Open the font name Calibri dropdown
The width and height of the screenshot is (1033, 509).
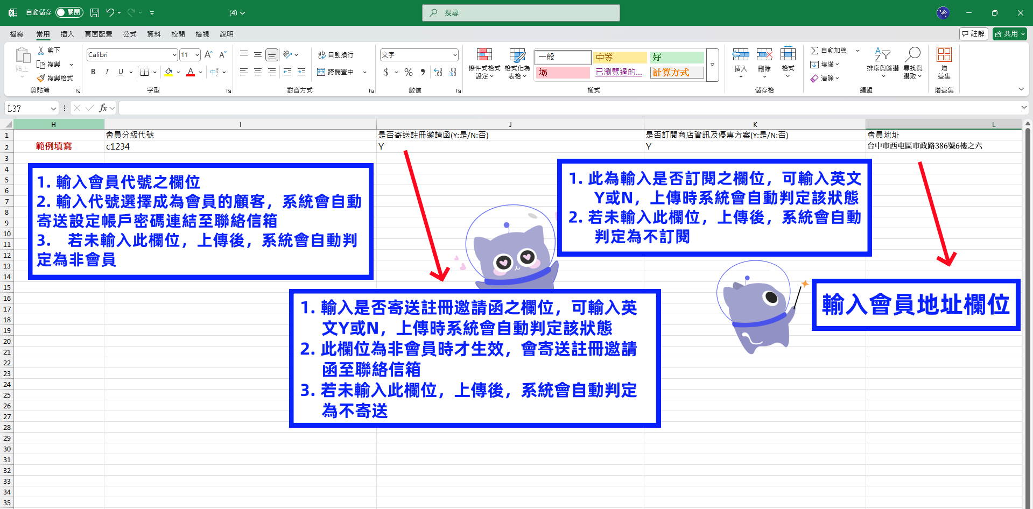174,55
